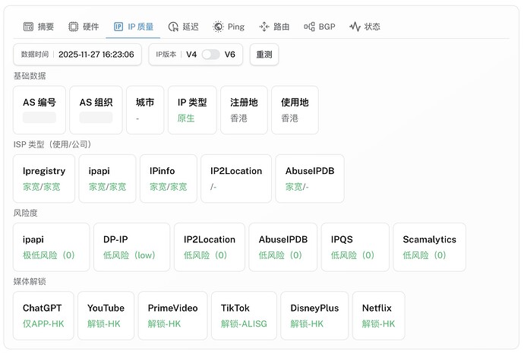Image resolution: width=524 pixels, height=354 pixels.
Task: Click the 摘要 tab icon
Action: tap(28, 27)
